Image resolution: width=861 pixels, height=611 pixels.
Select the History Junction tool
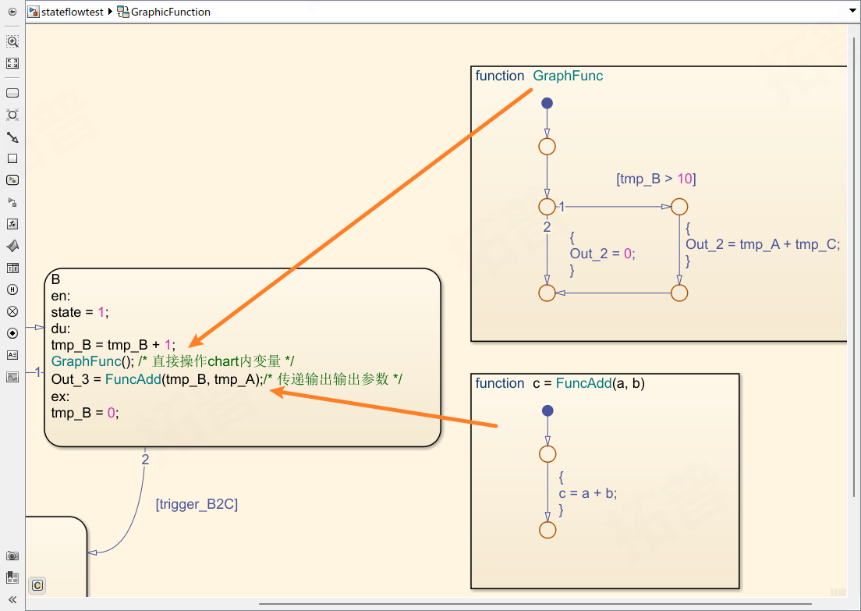coord(12,290)
